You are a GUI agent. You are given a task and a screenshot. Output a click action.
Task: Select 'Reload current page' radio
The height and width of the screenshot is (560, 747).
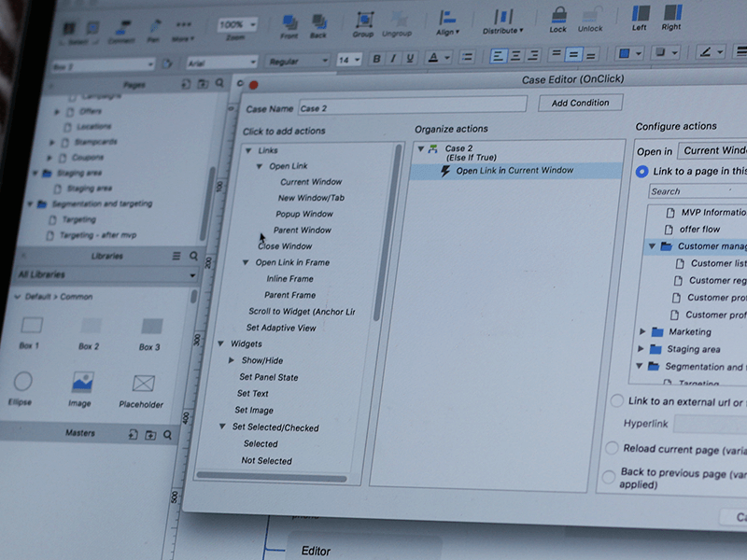[613, 448]
